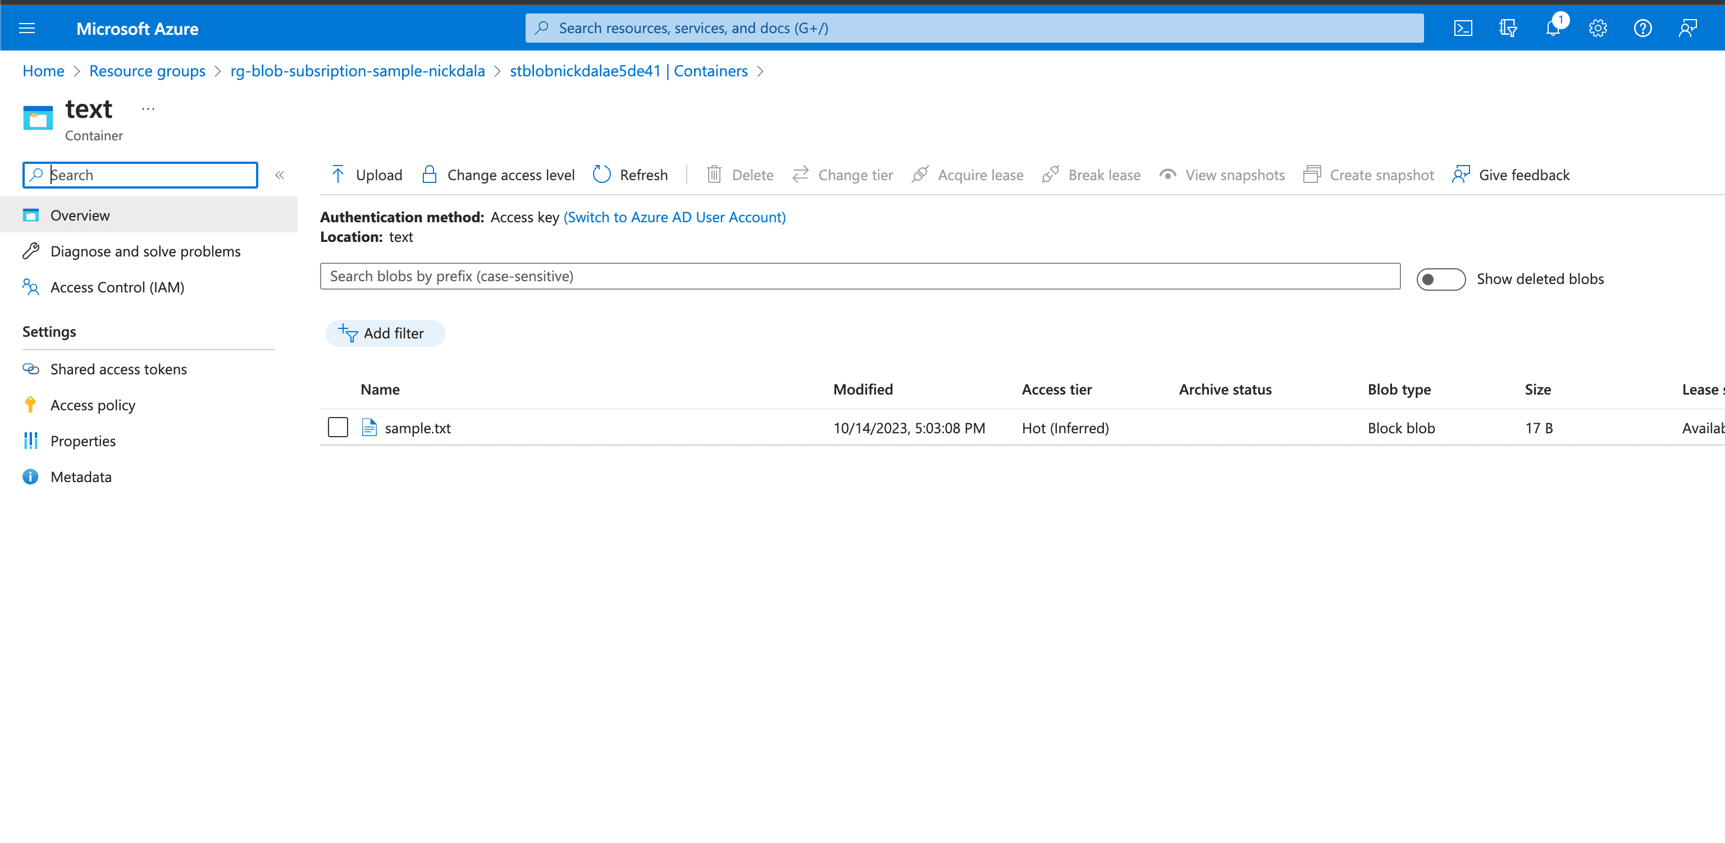The height and width of the screenshot is (843, 1725).
Task: Click the Acquire lease toolbar item
Action: (x=967, y=175)
